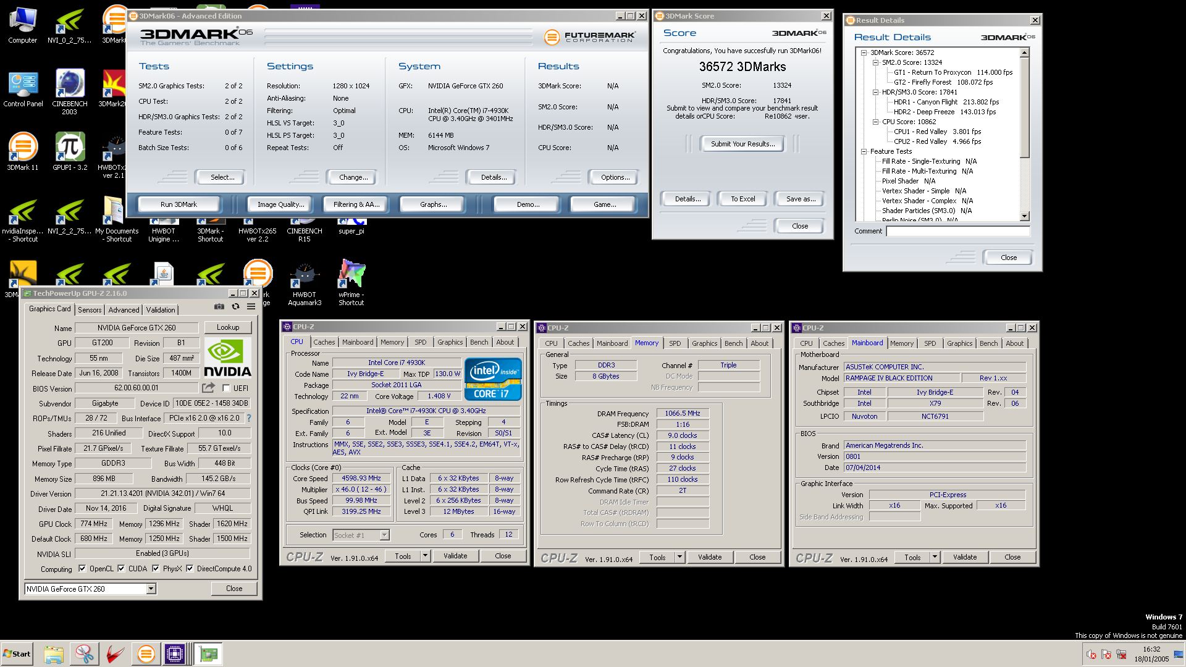The image size is (1186, 667).
Task: Toggle CUDA checkbox in GPU-Z
Action: pos(121,569)
